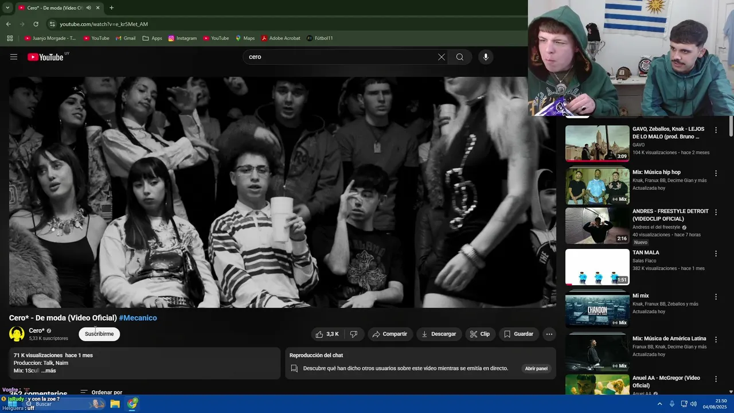
Task: Expand the description with ...más
Action: click(49, 371)
